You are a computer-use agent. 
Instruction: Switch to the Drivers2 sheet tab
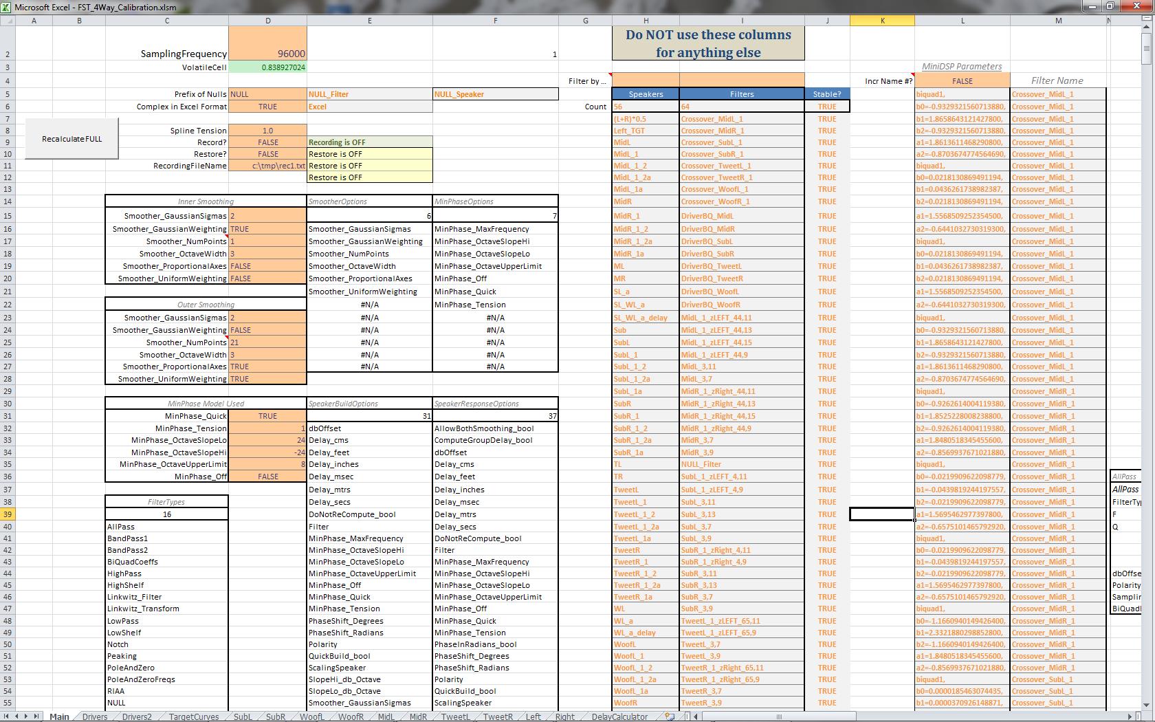click(137, 716)
